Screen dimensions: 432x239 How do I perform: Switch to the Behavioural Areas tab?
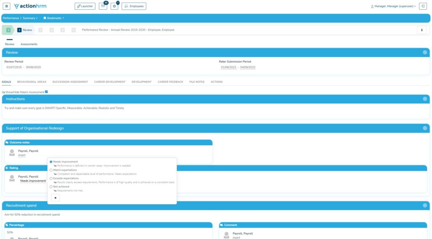[32, 82]
